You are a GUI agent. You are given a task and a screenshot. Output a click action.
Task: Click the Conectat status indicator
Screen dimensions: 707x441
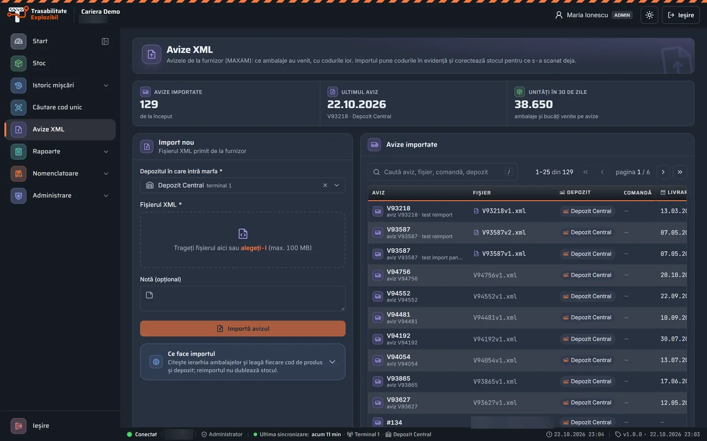pos(142,434)
